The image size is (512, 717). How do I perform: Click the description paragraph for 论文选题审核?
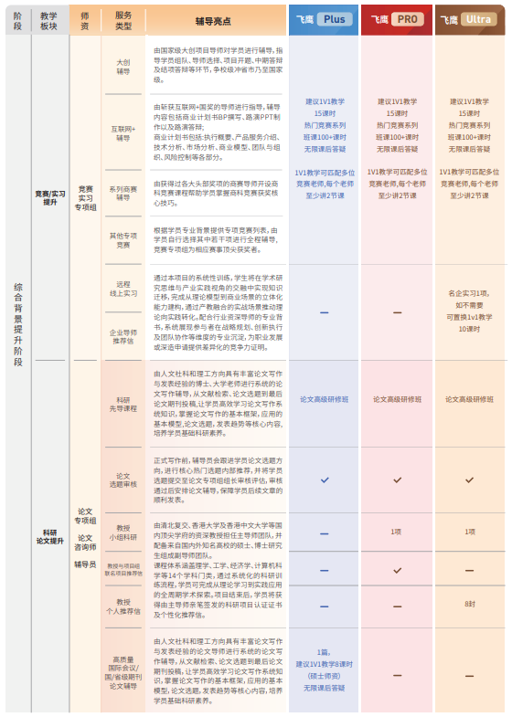(x=218, y=480)
